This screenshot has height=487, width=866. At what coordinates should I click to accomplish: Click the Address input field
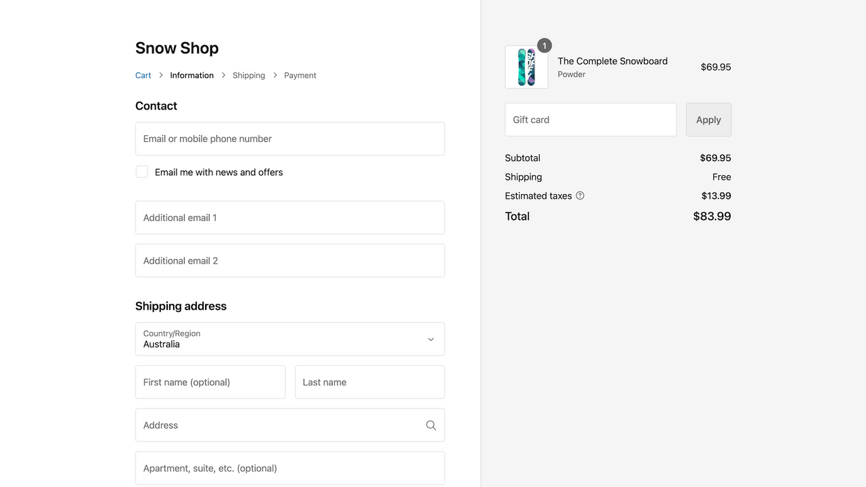(290, 425)
